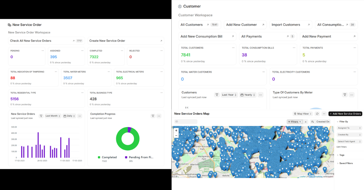Open the Last Month period dropdown
Image resolution: width=364 pixels, height=190 pixels.
[53, 116]
